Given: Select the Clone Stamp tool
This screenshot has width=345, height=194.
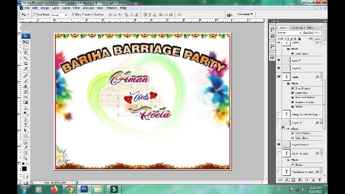Looking at the screenshot, I should (26, 86).
